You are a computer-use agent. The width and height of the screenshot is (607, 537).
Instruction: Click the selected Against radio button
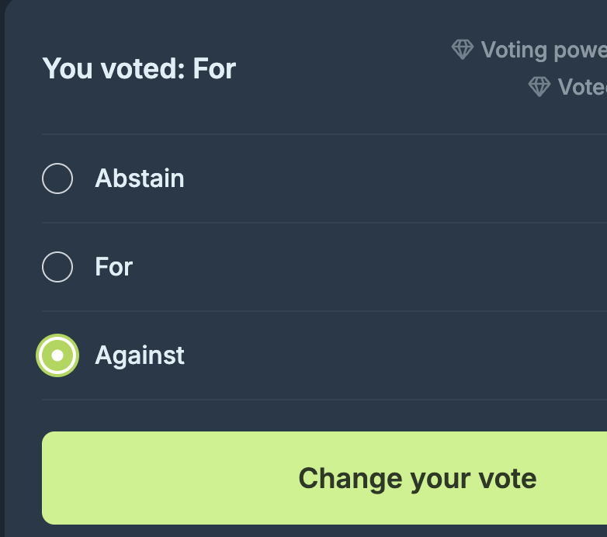[57, 355]
